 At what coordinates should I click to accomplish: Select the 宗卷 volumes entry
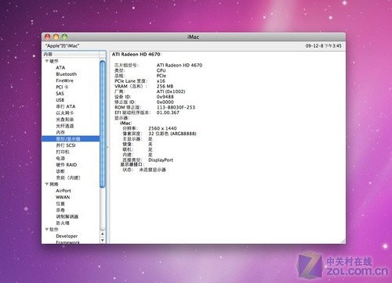(x=60, y=210)
